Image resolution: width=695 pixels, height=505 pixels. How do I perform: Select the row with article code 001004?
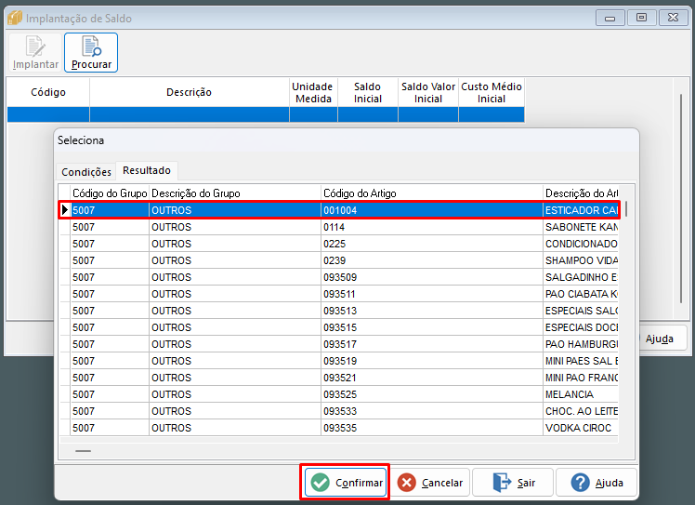339,210
